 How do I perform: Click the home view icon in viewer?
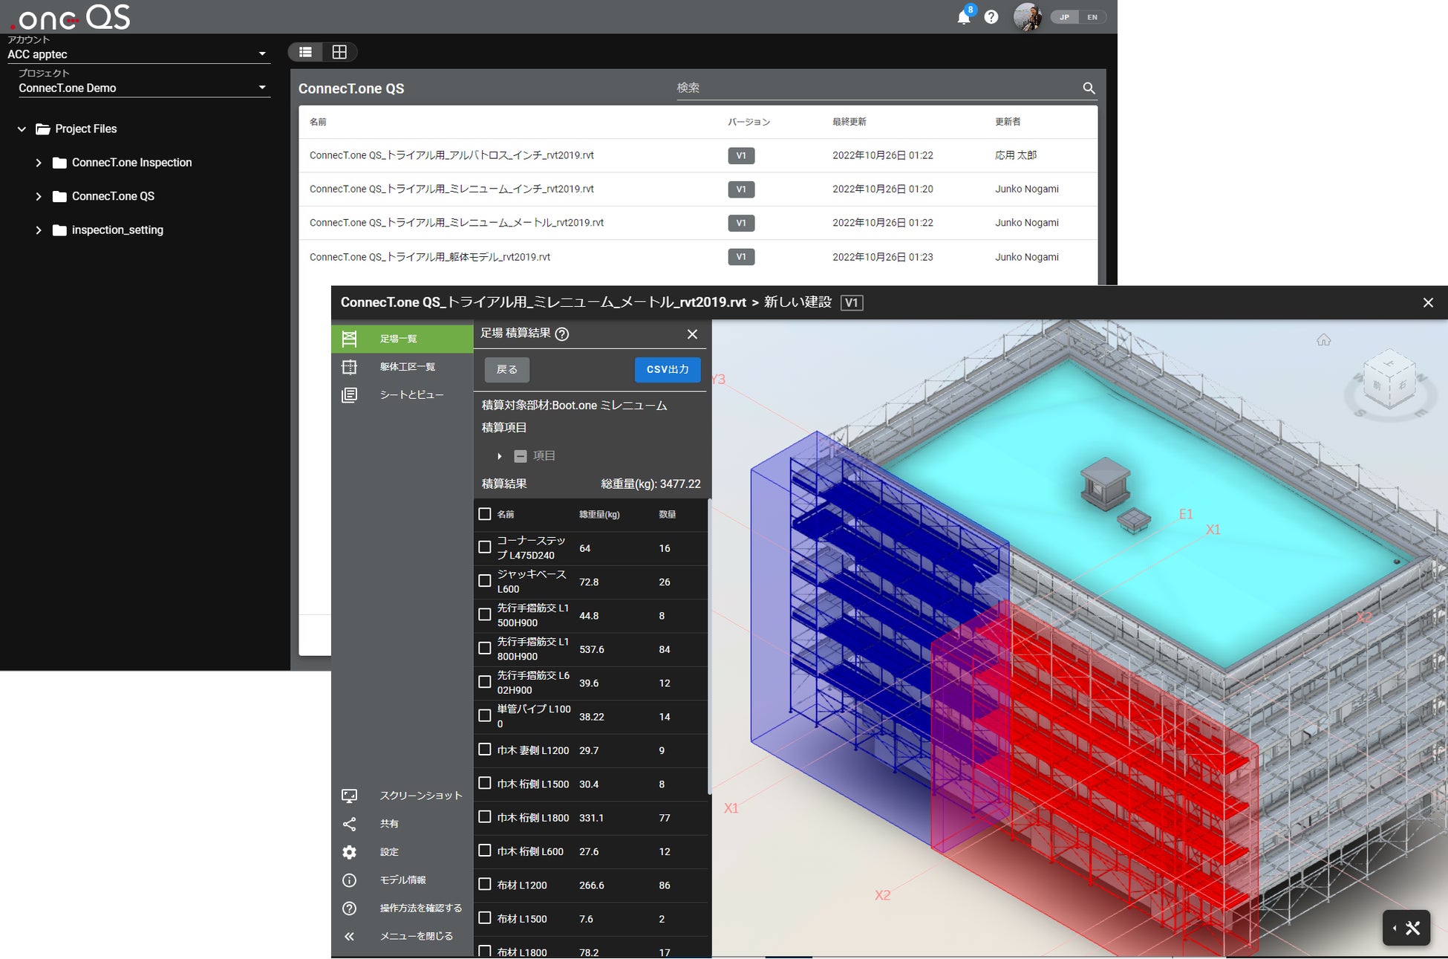1323,340
